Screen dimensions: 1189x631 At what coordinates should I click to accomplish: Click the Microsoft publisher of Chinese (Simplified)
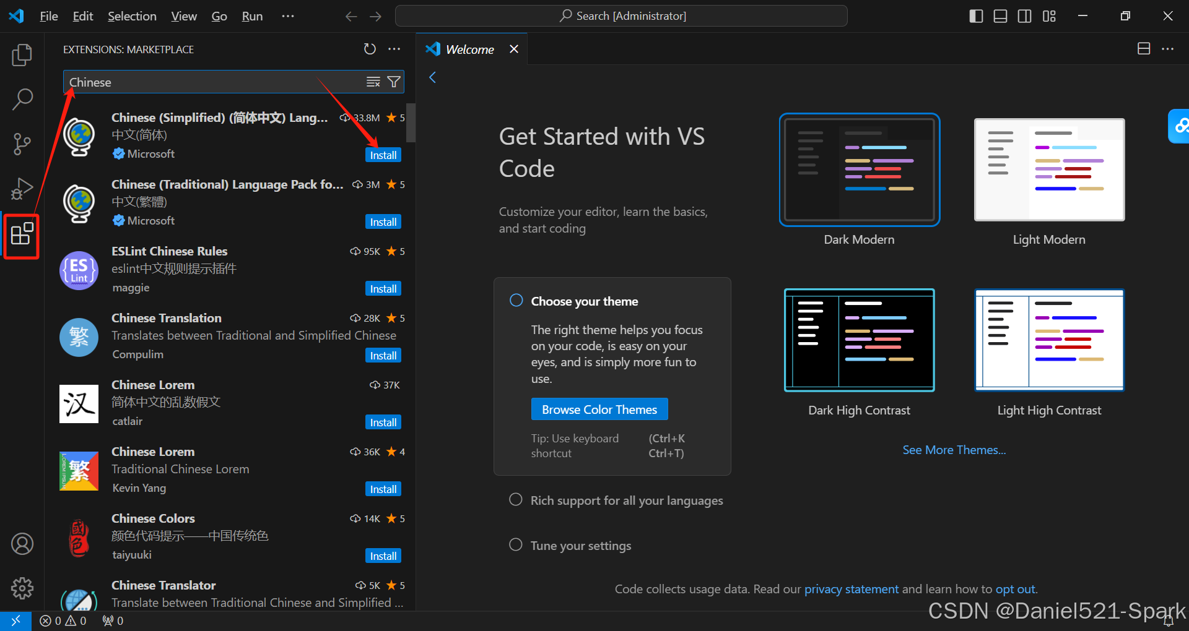click(150, 153)
